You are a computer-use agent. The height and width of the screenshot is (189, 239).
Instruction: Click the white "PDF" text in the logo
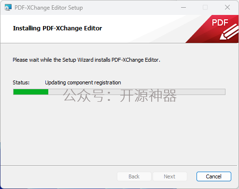pos(220,23)
